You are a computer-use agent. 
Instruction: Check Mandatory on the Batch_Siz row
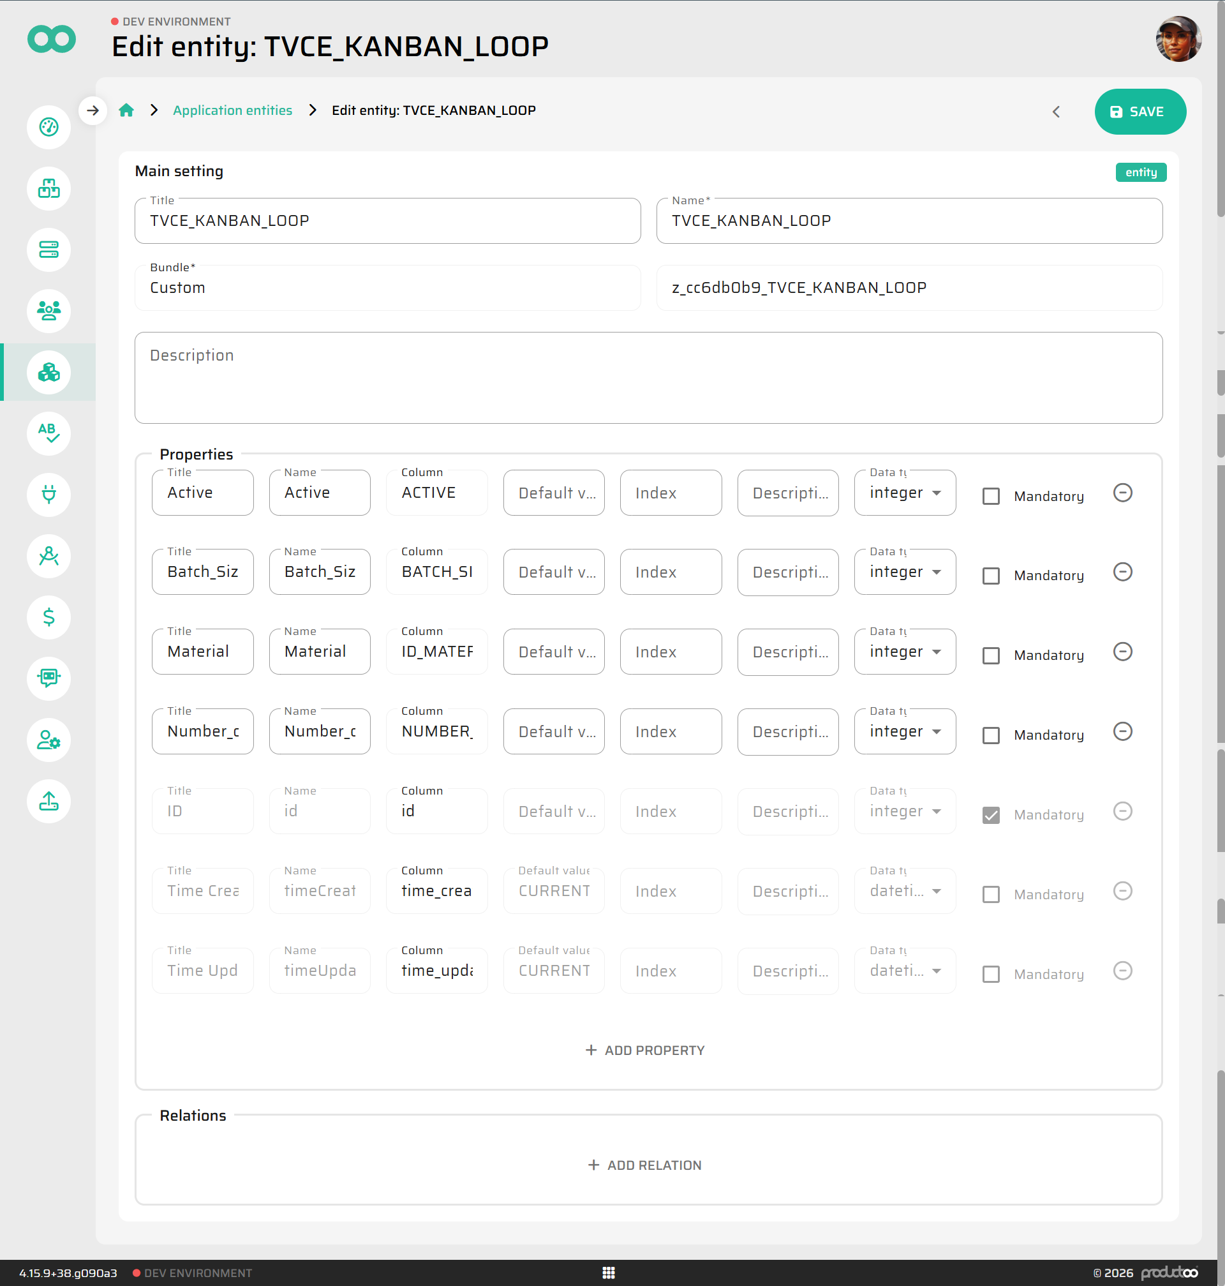pyautogui.click(x=991, y=576)
